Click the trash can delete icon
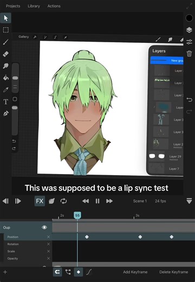The image size is (195, 282). point(189,54)
